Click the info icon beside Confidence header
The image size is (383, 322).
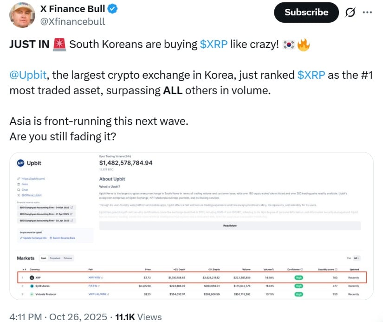point(302,269)
